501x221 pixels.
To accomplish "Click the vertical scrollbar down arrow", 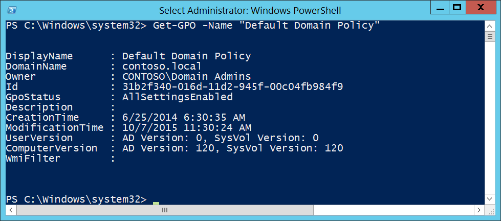I will tap(490, 200).
